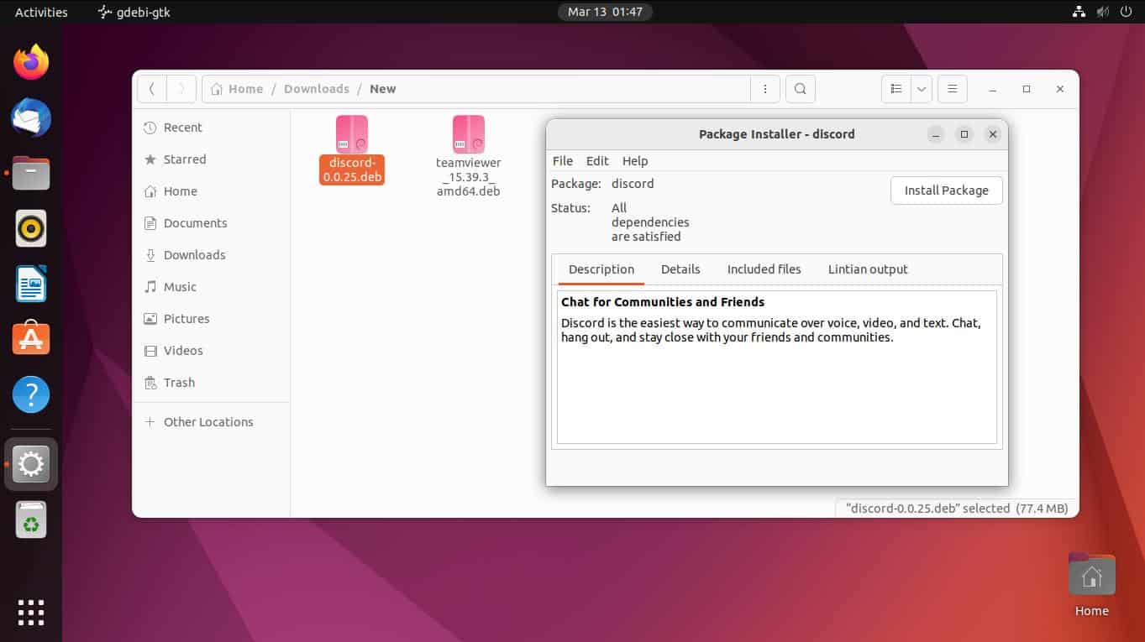1145x642 pixels.
Task: Toggle list view in Files
Action: click(x=896, y=88)
